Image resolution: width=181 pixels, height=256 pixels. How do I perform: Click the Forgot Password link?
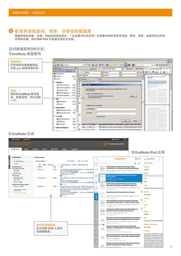(101, 117)
